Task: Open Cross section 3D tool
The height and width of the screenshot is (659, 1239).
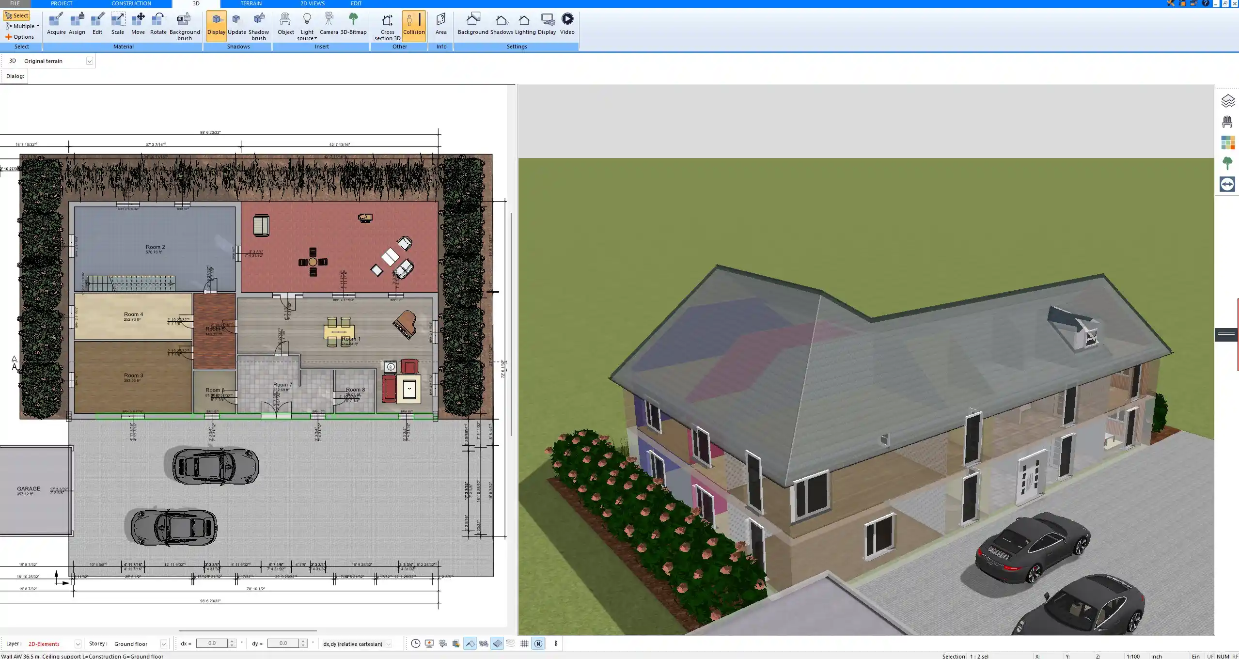Action: tap(387, 26)
